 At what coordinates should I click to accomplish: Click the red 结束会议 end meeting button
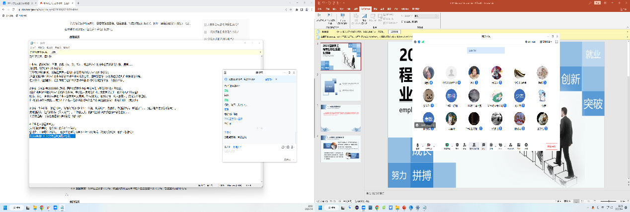pos(551,146)
